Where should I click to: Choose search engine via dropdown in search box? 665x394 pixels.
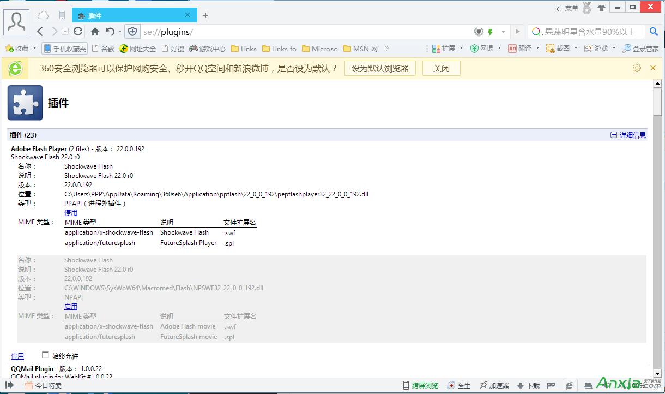[537, 32]
